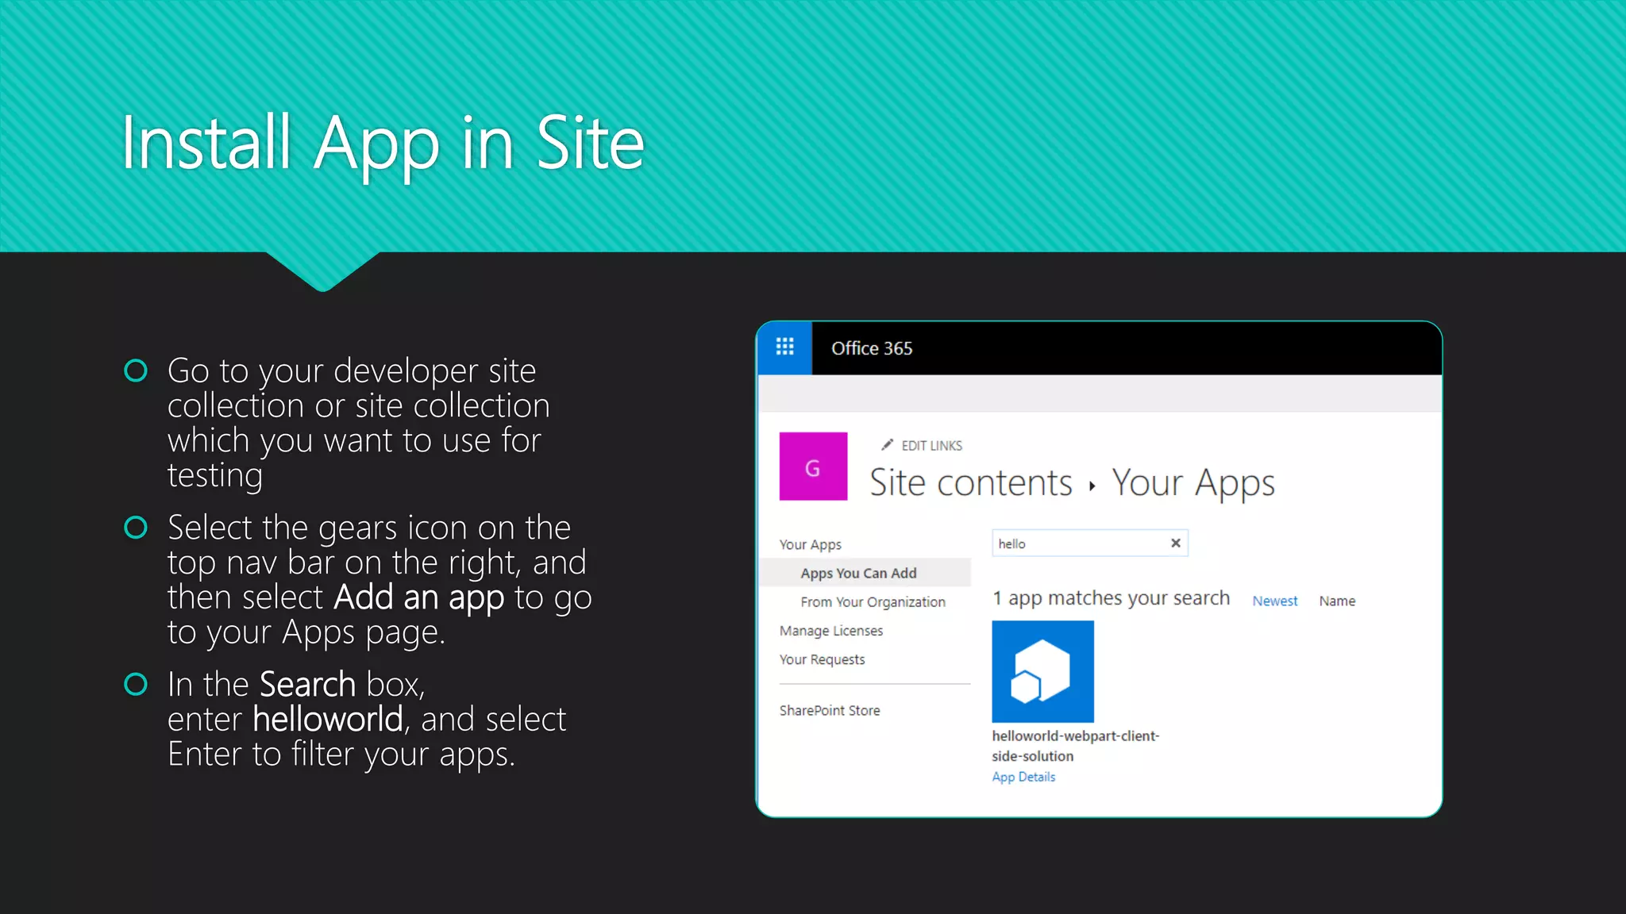
Task: Open the Office 365 app launcher grid
Action: 784,348
